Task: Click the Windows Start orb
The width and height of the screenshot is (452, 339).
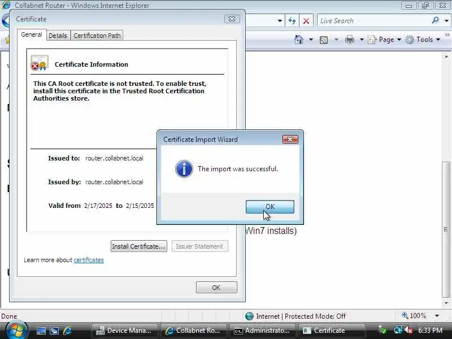Action: click(x=16, y=331)
